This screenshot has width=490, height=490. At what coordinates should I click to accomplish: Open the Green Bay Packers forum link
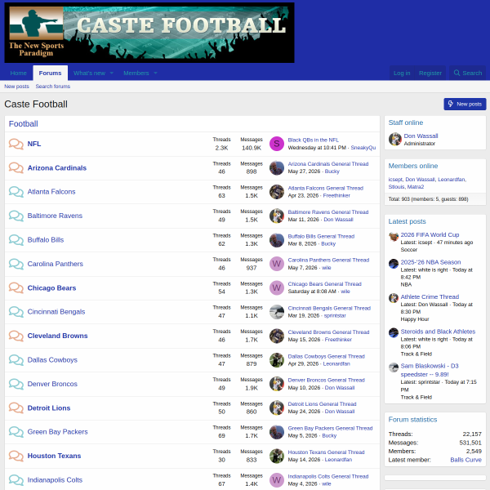click(x=57, y=432)
